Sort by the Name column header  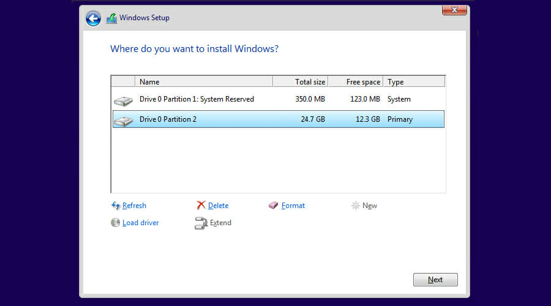[x=204, y=82]
